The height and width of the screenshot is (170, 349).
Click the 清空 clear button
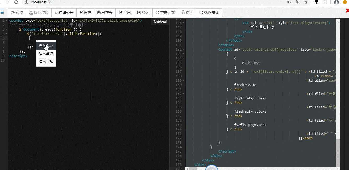pos(187,13)
